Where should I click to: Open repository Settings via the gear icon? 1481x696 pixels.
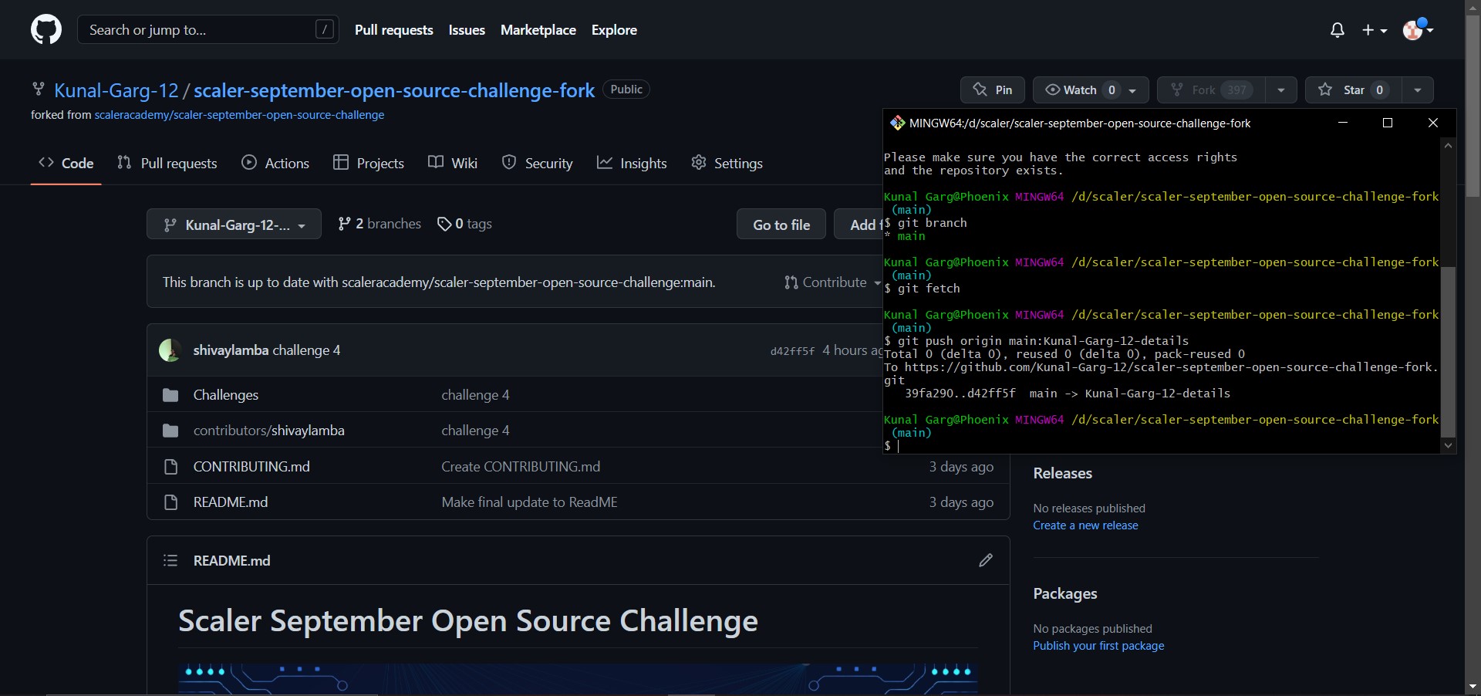click(x=698, y=163)
